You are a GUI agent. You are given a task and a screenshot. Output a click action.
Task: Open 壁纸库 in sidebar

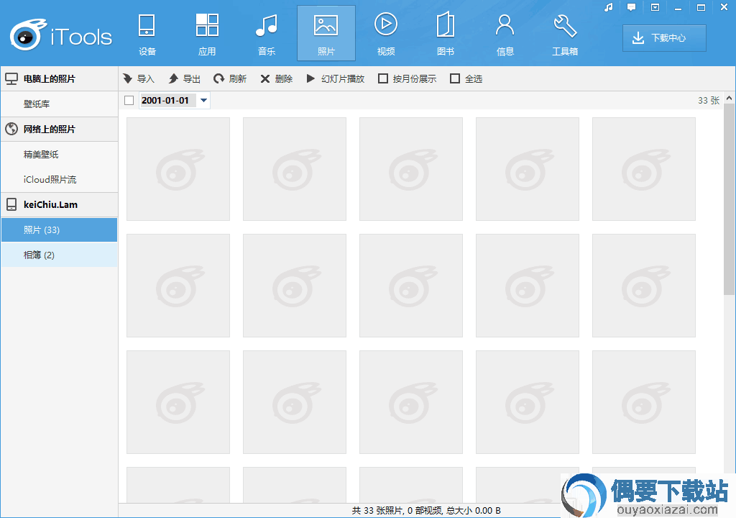coord(59,104)
